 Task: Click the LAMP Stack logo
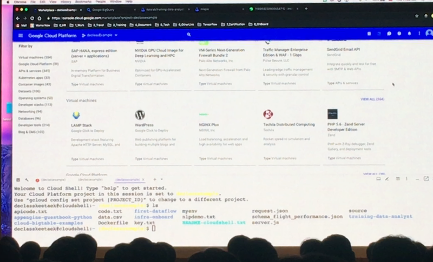[x=76, y=115]
